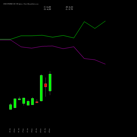This screenshot has height=137, width=137.
Task: Click the '25 Jun' date axis label
Action: pyautogui.click(x=49, y=130)
